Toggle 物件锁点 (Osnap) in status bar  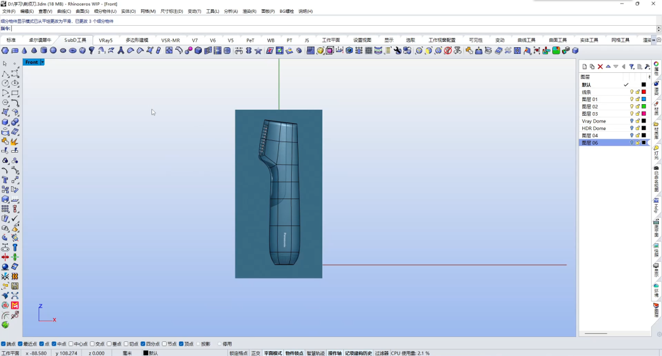click(294, 353)
